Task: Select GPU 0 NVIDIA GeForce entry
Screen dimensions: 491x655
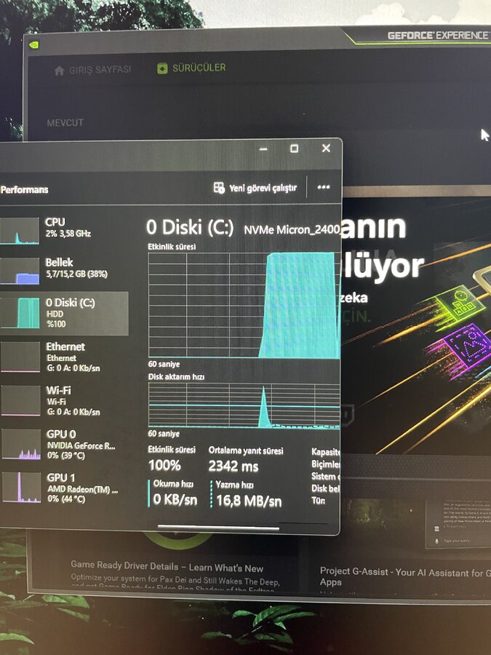Action: 63,445
